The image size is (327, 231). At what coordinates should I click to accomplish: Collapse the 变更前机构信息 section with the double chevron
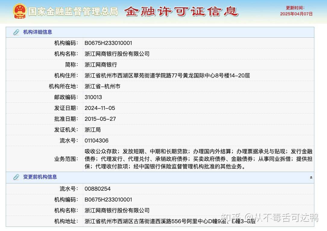[311, 177]
